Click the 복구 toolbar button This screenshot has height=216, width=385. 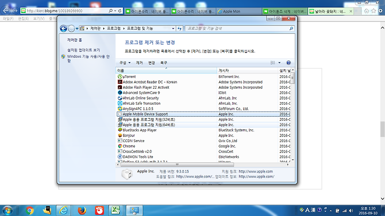click(164, 63)
